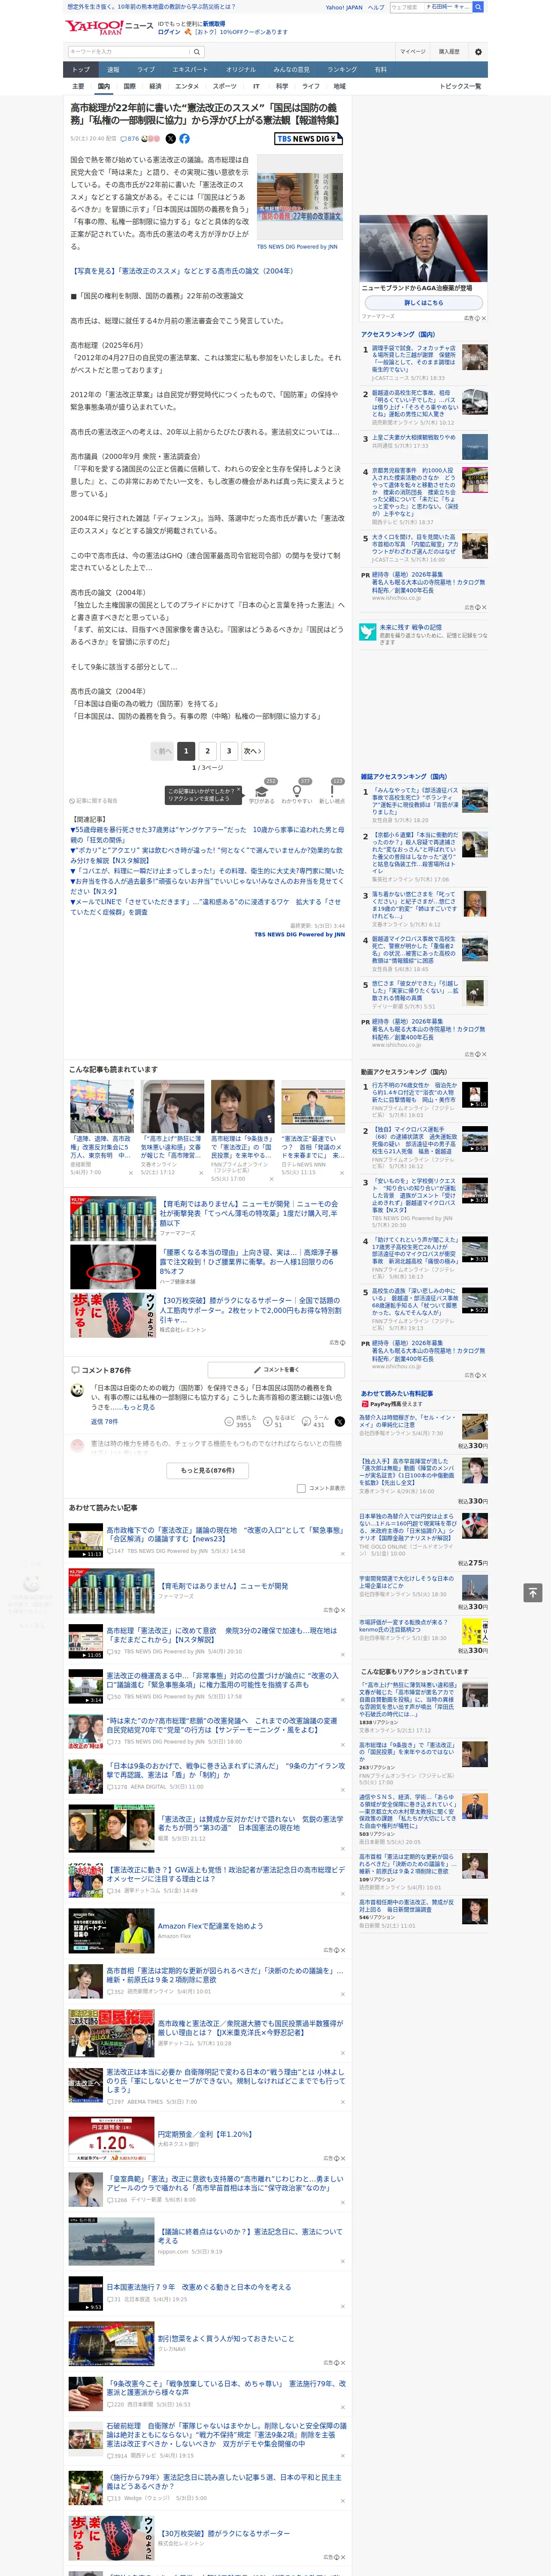Image resolution: width=551 pixels, height=2576 pixels.
Task: Open the ヘルプ link in top bar
Action: pos(375,7)
